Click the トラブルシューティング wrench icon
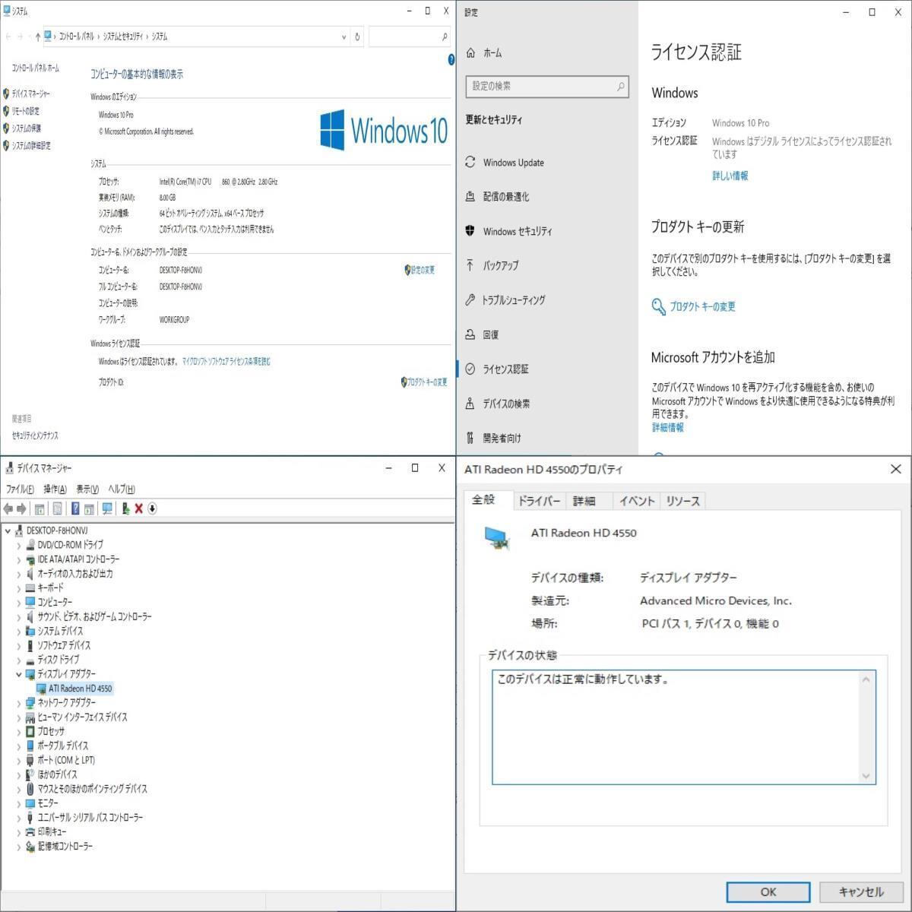Image resolution: width=912 pixels, height=912 pixels. pyautogui.click(x=470, y=299)
